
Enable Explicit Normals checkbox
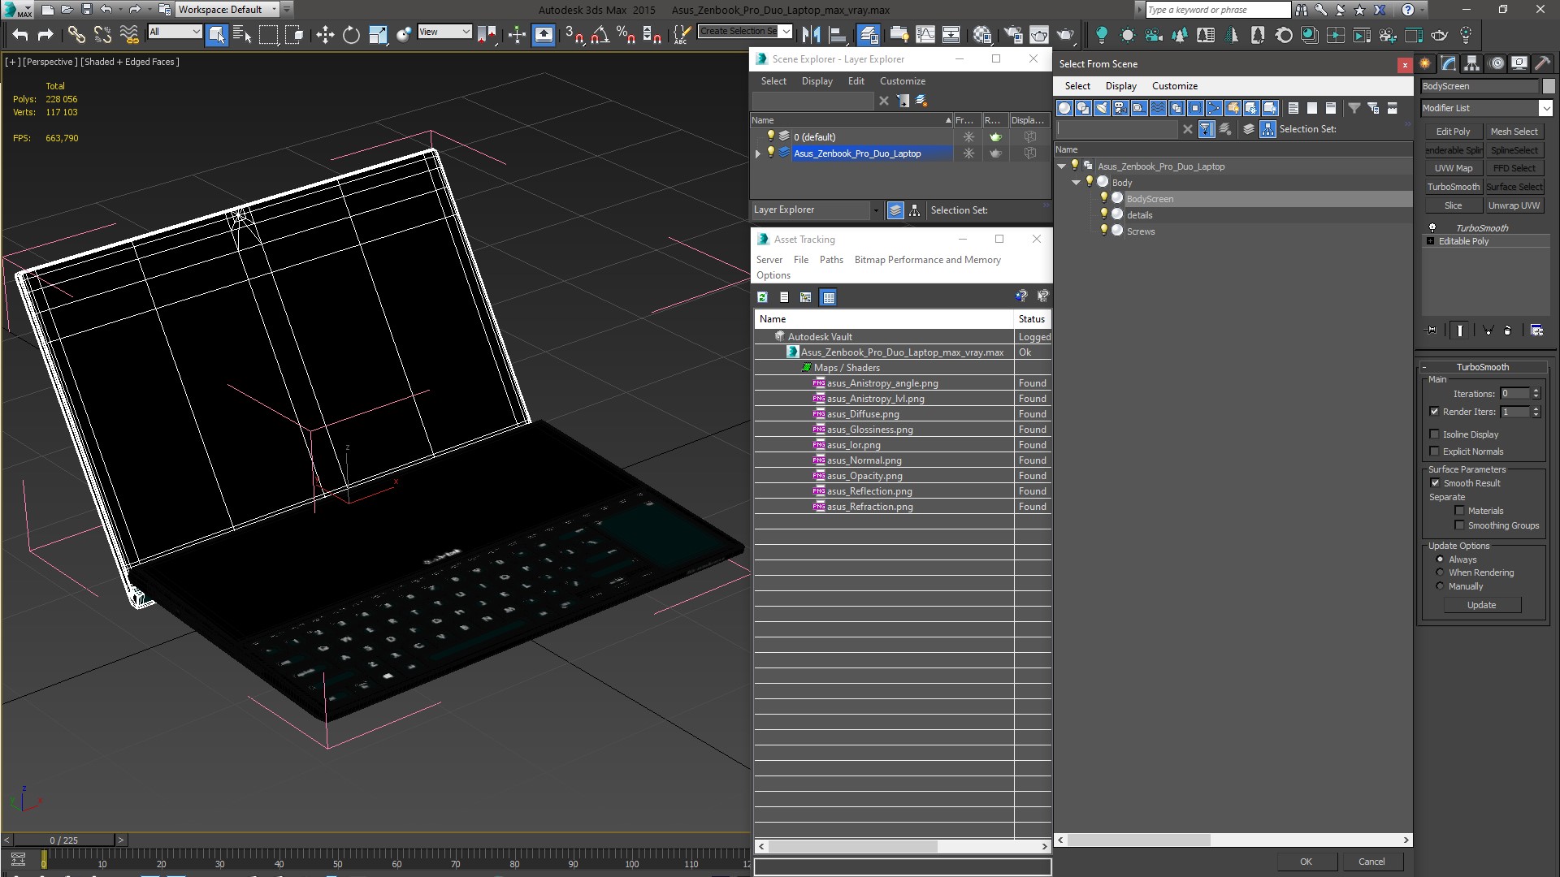coord(1434,451)
